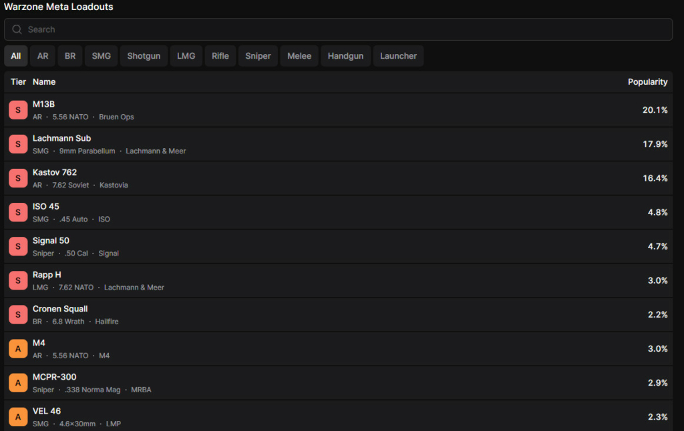
Task: Click the A tier badge next to VEL 46
Action: point(18,416)
